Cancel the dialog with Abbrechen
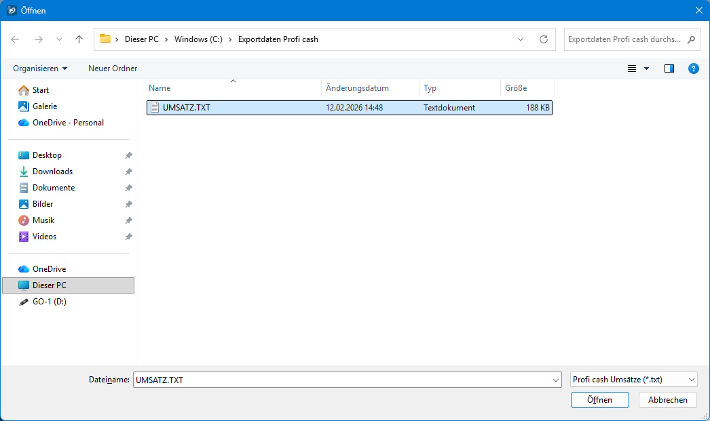This screenshot has height=421, width=710. tap(667, 400)
